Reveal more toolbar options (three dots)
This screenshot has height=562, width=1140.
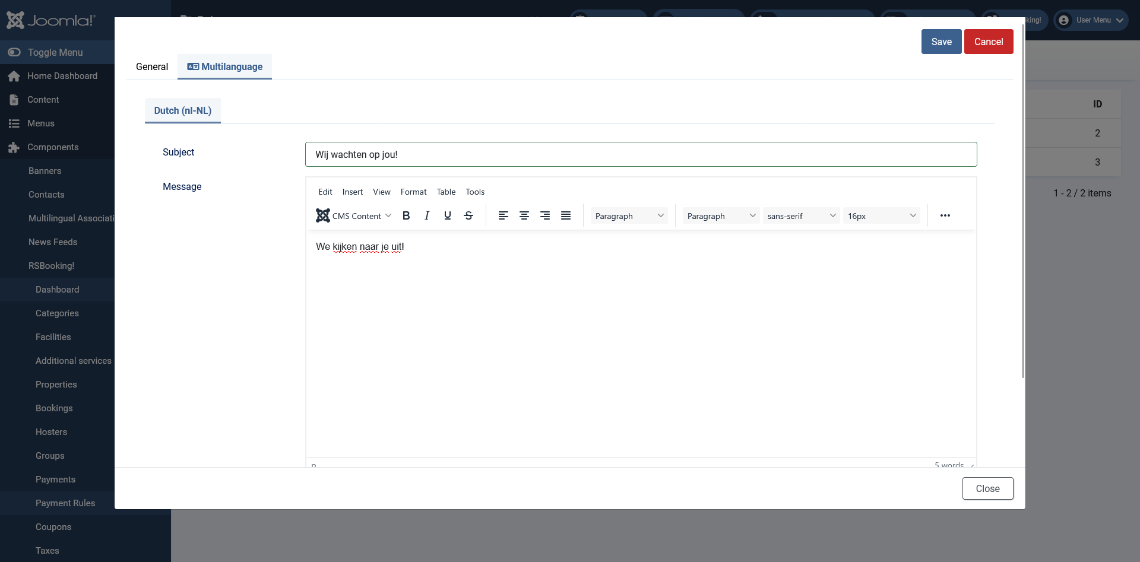pos(945,215)
